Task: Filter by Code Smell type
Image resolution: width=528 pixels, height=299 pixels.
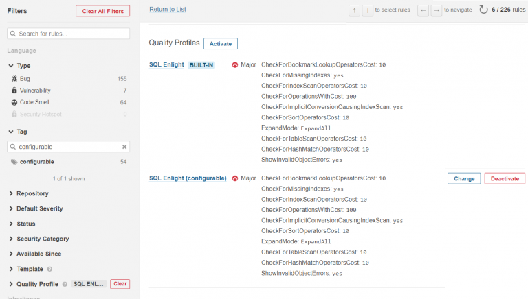Action: click(69, 102)
